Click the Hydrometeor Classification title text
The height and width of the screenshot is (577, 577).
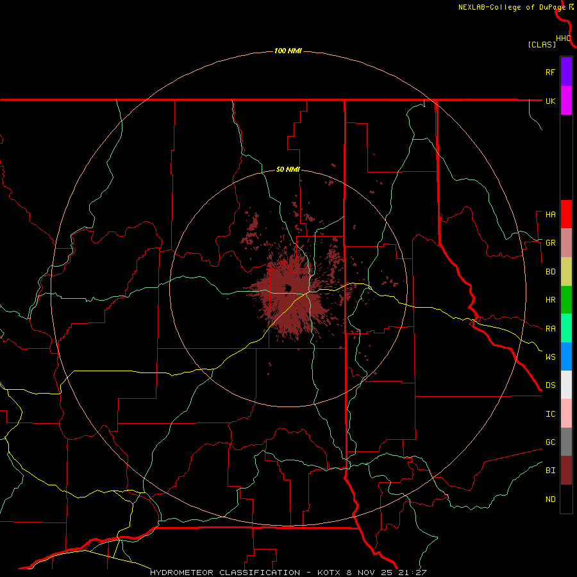click(x=225, y=573)
